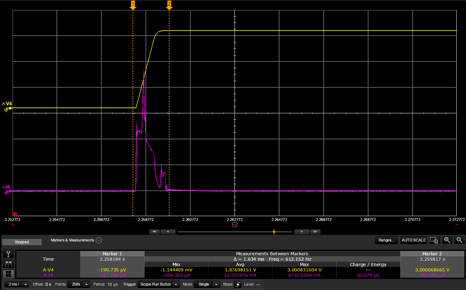Screen dimensions: 466x290
Task: Select the dual marker measurement icon
Action: click(x=9, y=264)
